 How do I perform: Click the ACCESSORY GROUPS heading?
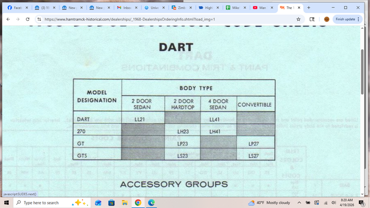[174, 184]
